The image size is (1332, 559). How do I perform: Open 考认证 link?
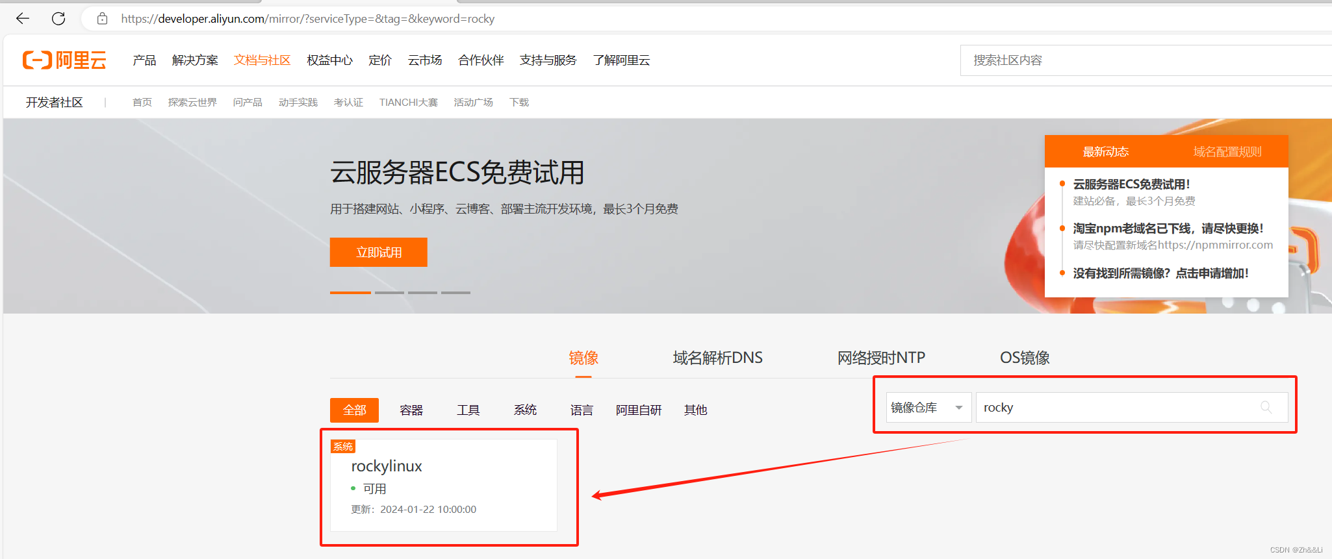[x=348, y=103]
